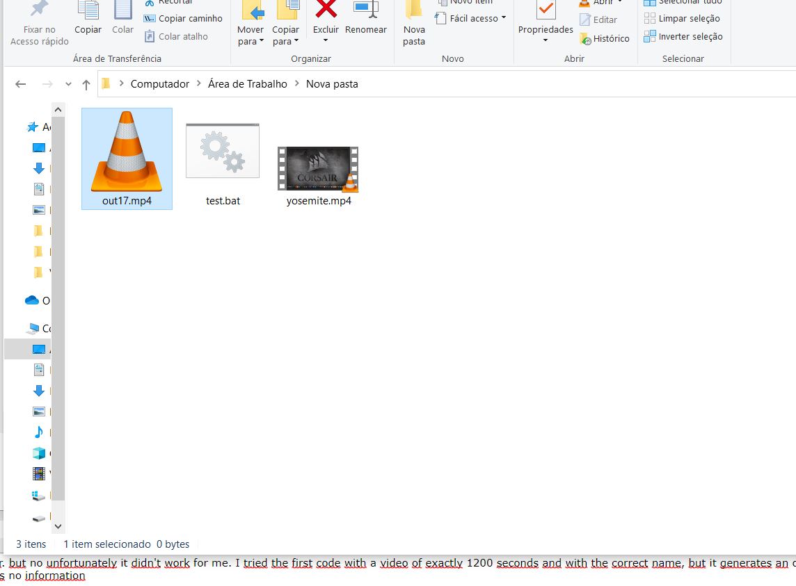The width and height of the screenshot is (796, 586).
Task: Click the red X Excluir icon
Action: click(x=326, y=9)
